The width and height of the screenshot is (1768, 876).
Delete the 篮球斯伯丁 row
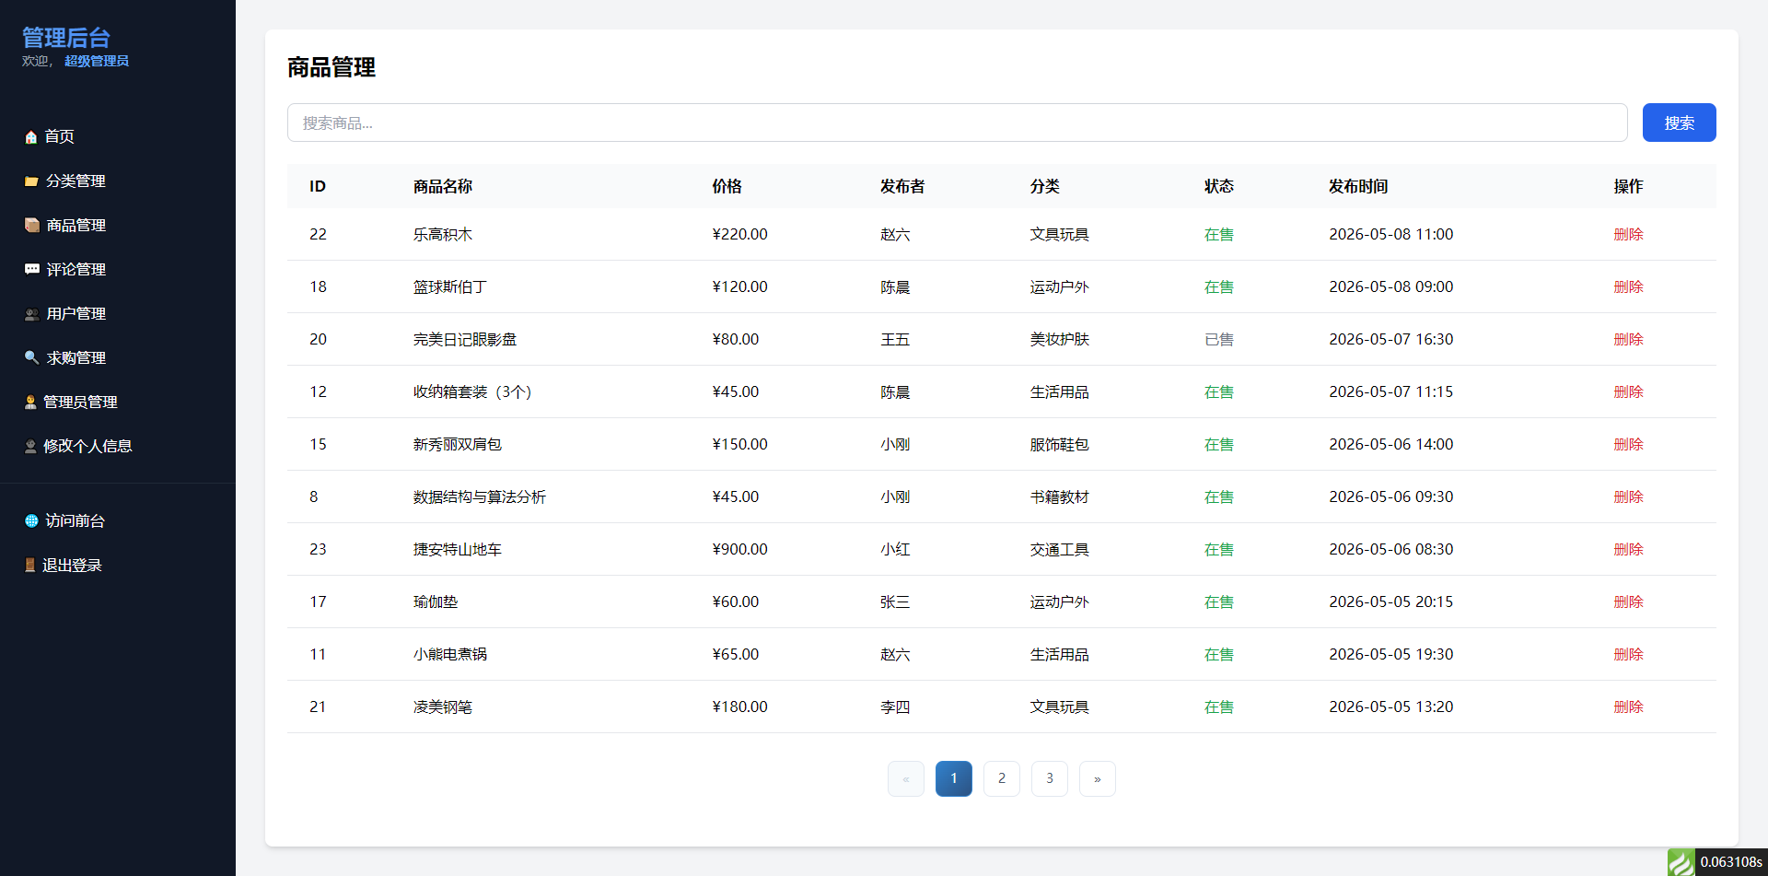tap(1628, 286)
